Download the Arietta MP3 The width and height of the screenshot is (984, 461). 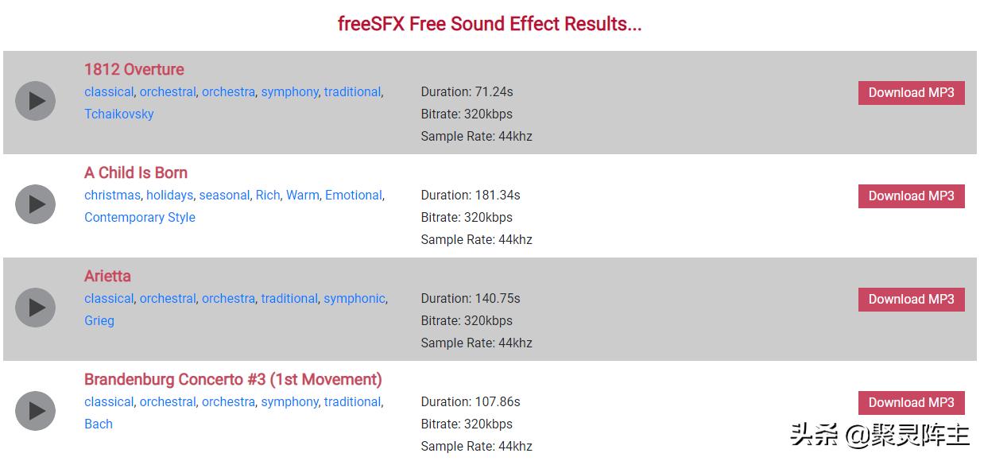pos(911,299)
